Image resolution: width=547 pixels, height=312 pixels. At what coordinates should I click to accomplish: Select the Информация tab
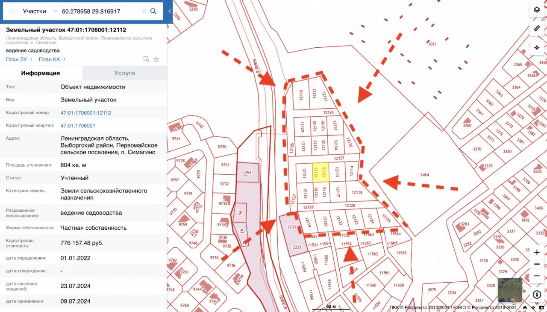point(41,73)
